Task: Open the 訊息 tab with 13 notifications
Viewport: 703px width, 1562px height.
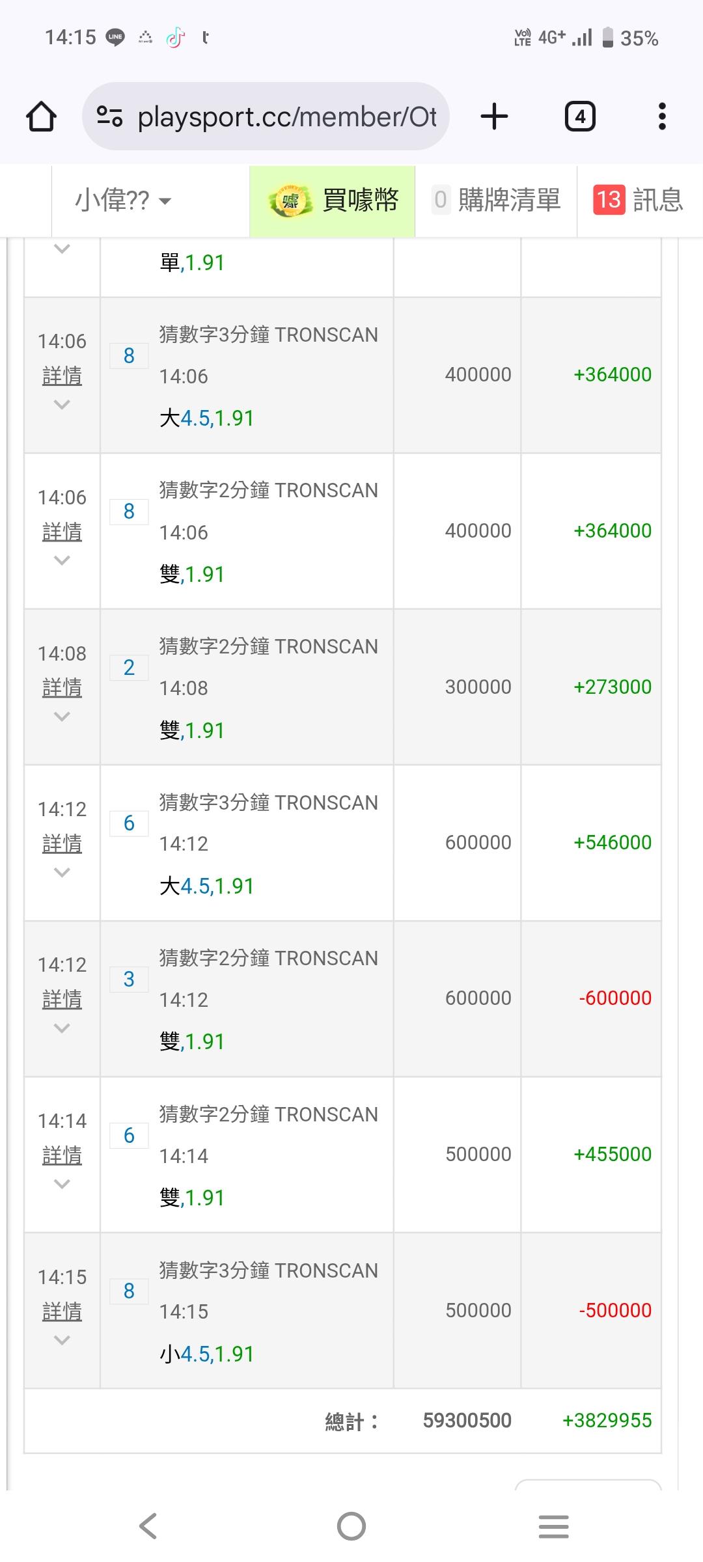Action: pos(638,200)
